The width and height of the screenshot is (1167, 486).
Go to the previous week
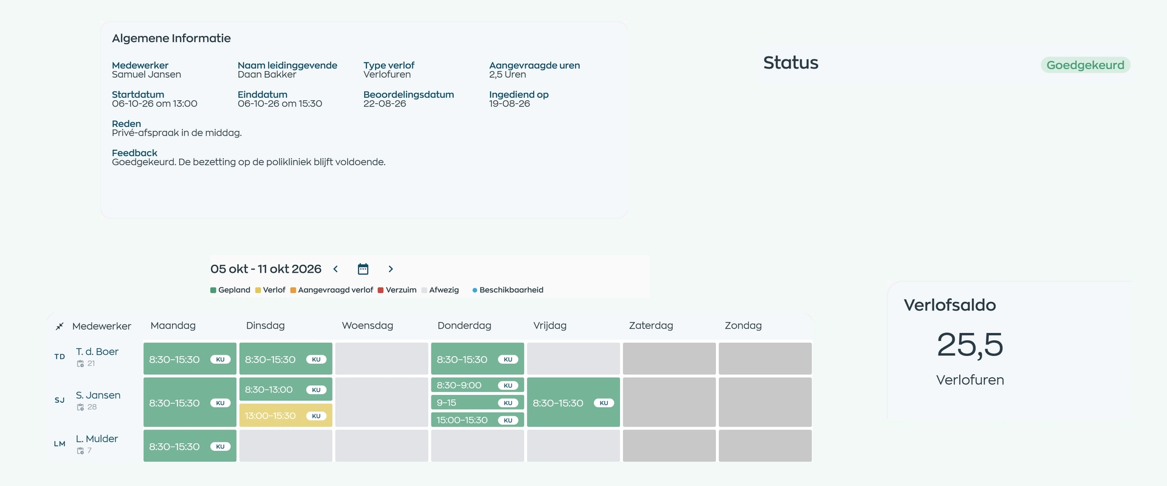(x=336, y=269)
